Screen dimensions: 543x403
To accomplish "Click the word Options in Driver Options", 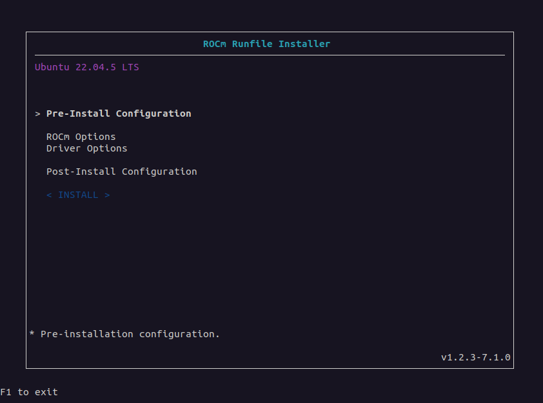I will [x=107, y=148].
